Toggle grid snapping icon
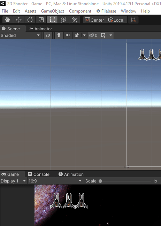This screenshot has width=161, height=226. [x=133, y=20]
